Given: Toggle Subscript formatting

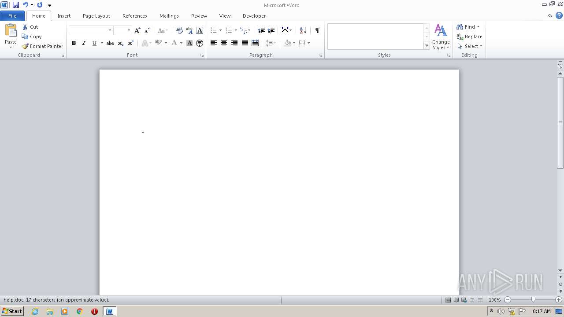Looking at the screenshot, I should [x=120, y=43].
